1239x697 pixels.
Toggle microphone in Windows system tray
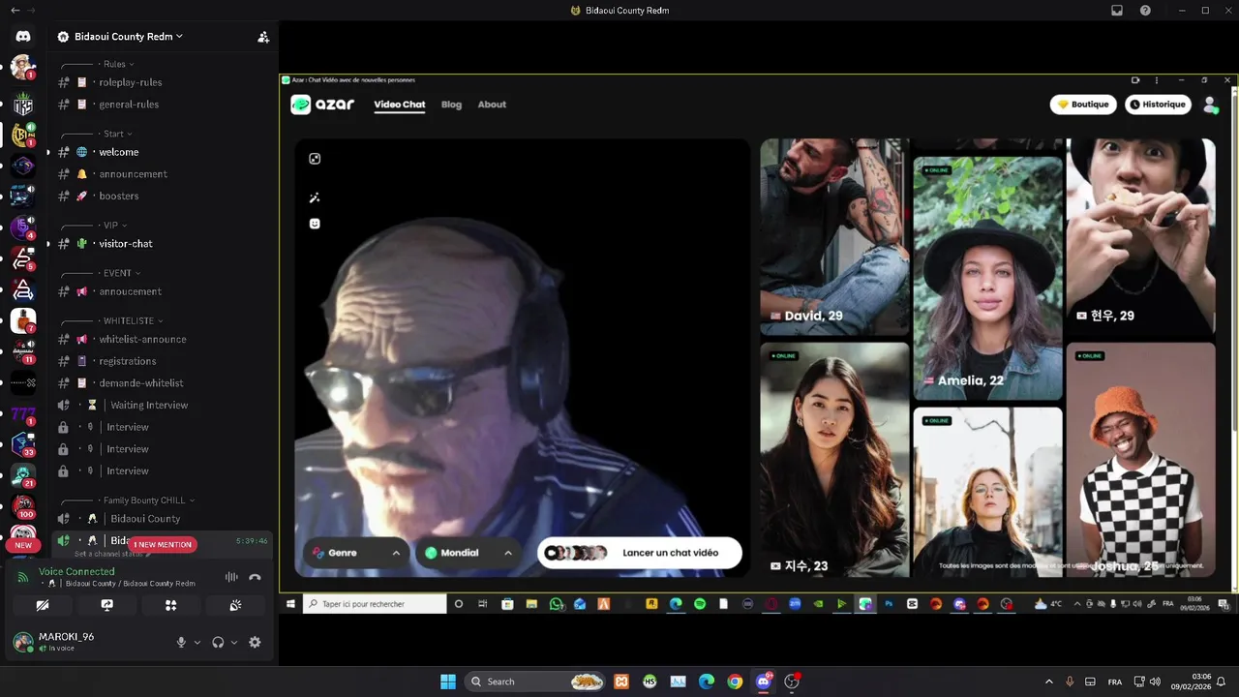click(x=1070, y=682)
